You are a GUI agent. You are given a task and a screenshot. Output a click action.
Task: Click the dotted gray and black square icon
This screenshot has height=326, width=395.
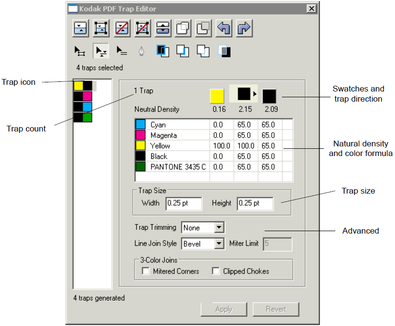pyautogui.click(x=225, y=51)
